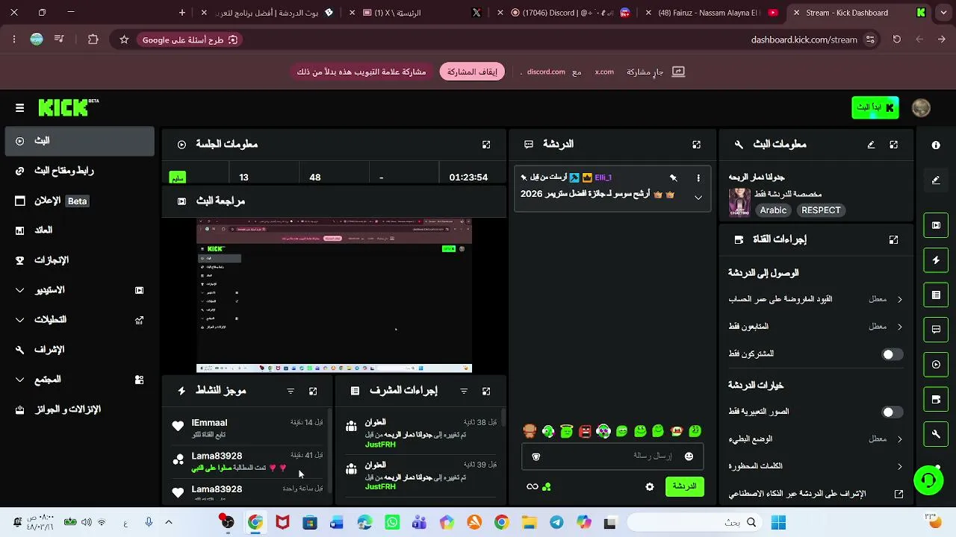956x537 pixels.
Task: Open المتابعون فقط followers-only setting
Action: [x=816, y=327]
